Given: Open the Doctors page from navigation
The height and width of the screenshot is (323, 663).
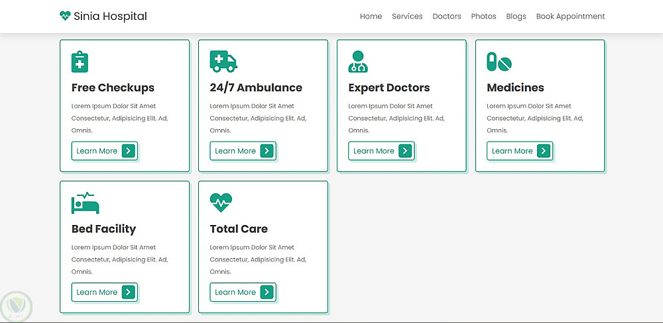Looking at the screenshot, I should click(447, 17).
